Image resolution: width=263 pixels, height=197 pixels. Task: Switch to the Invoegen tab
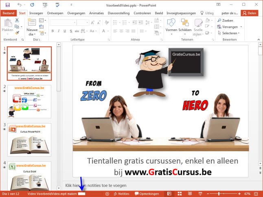coord(36,13)
